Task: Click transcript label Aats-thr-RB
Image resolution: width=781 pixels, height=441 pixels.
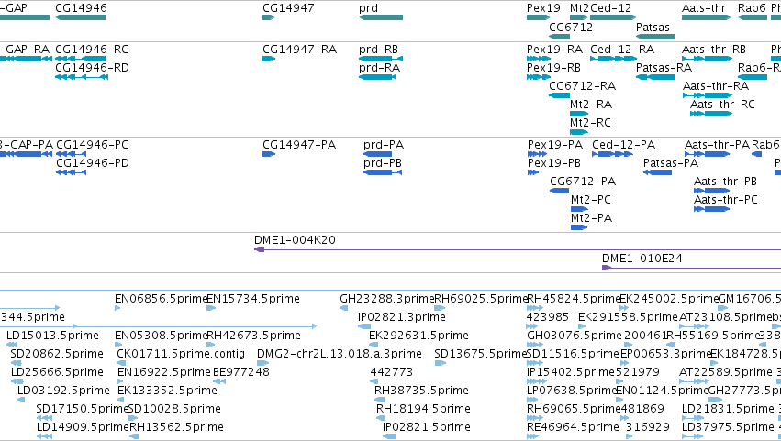Action: (x=714, y=50)
